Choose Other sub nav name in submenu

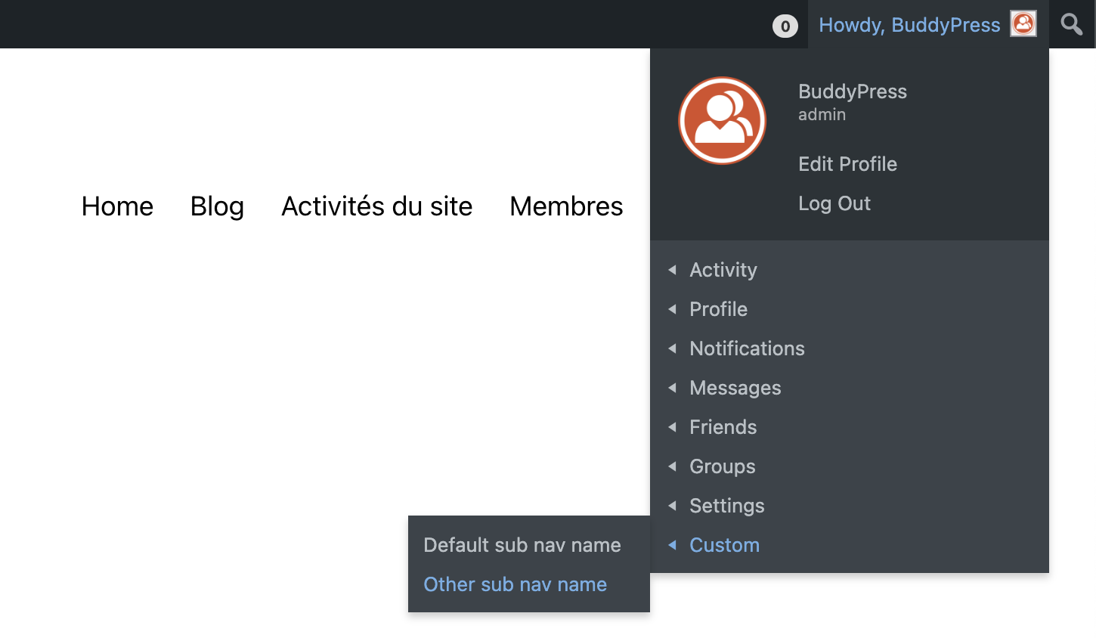515,584
